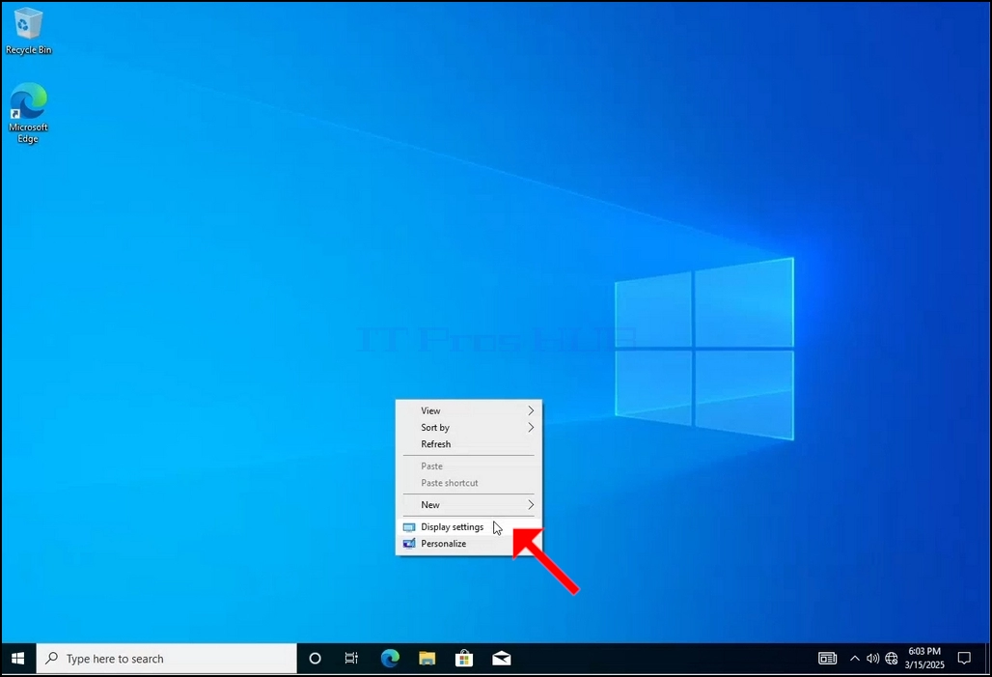Viewport: 992px width, 677px height.
Task: Expand the Sort by submenu
Action: point(469,428)
